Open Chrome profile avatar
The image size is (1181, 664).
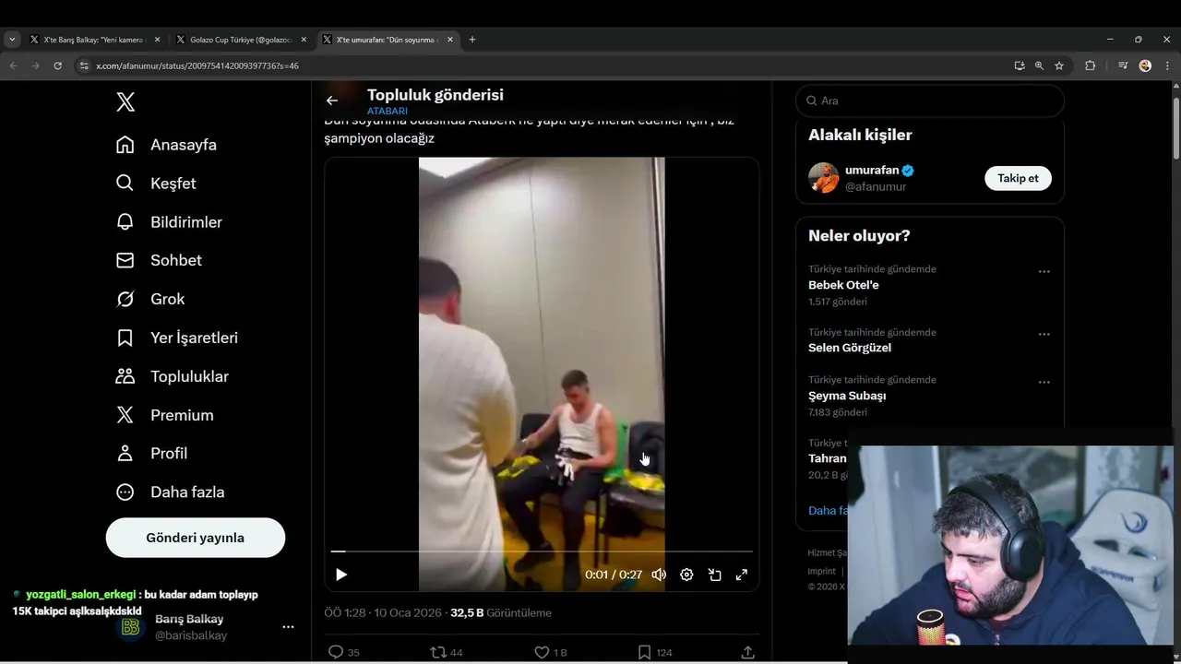(1145, 65)
